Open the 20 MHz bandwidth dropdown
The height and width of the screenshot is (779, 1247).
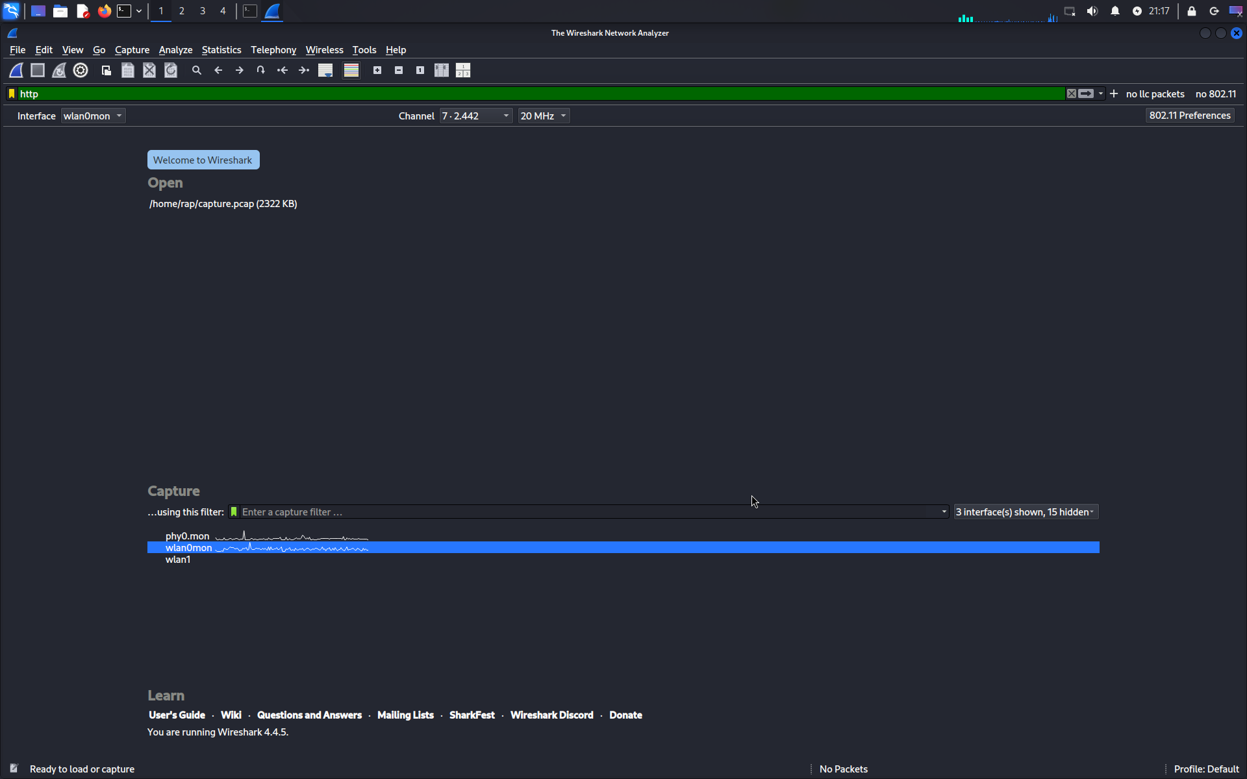click(x=544, y=116)
